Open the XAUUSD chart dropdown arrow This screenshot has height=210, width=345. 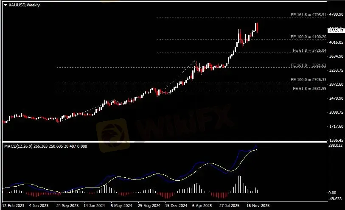pyautogui.click(x=5, y=5)
